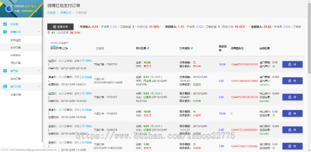Click the user avatar in the sidebar header
The image size is (311, 152).
(9, 9)
